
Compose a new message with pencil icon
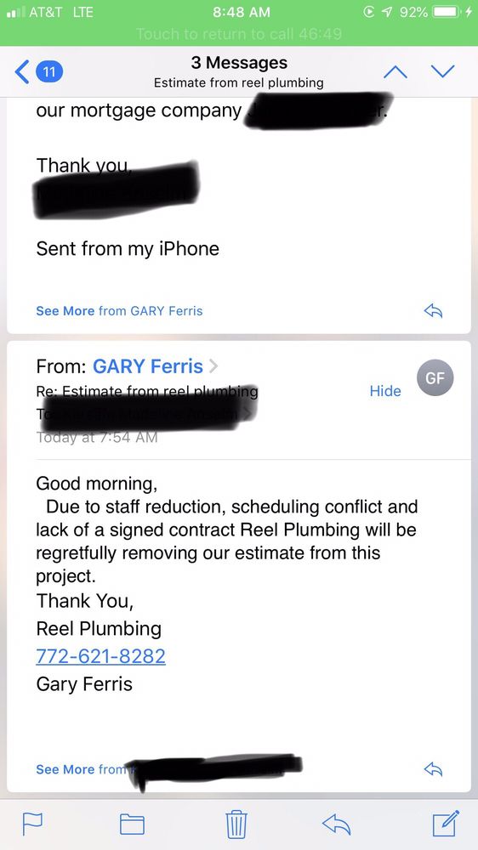(x=446, y=823)
